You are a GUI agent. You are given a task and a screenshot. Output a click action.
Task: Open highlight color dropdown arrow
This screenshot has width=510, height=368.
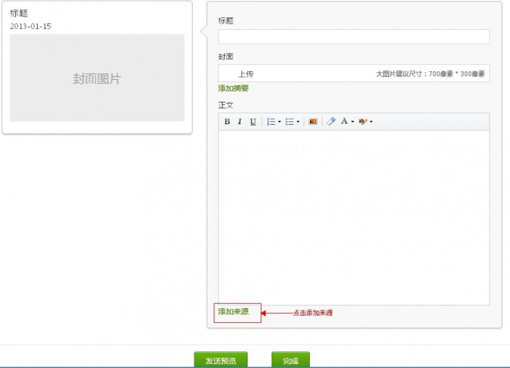[x=371, y=122]
